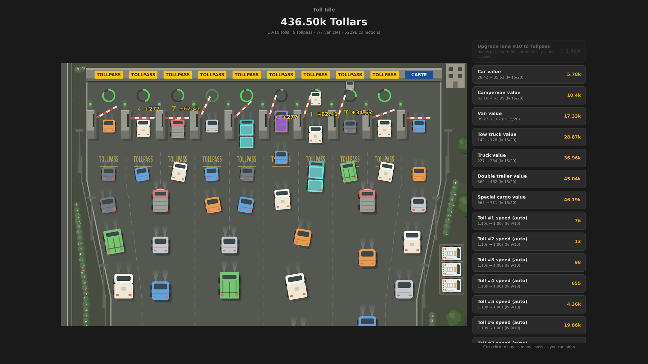This screenshot has height=364, width=648.
Task: Buy Toll #2 speed for 13
Action: (529, 242)
